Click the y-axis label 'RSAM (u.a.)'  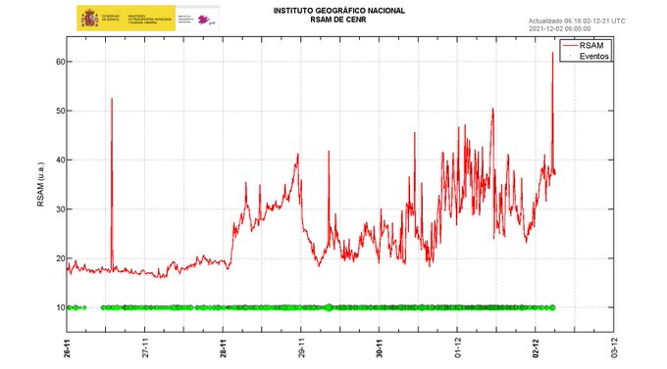tap(40, 185)
